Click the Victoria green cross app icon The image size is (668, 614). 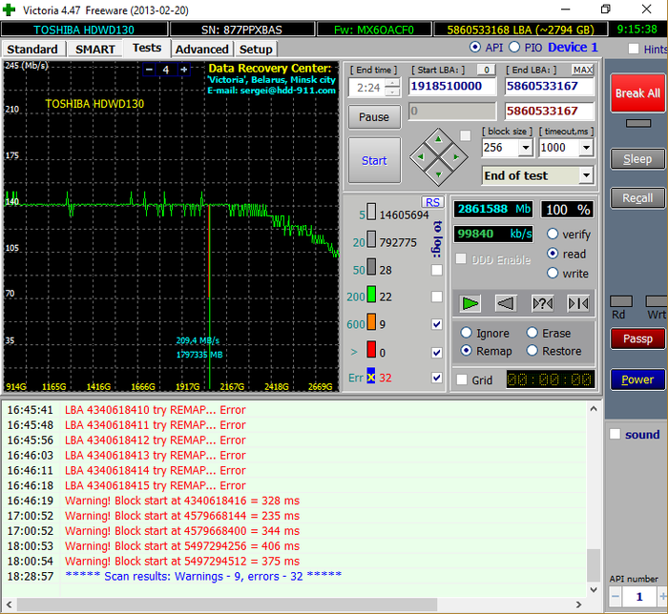point(9,10)
